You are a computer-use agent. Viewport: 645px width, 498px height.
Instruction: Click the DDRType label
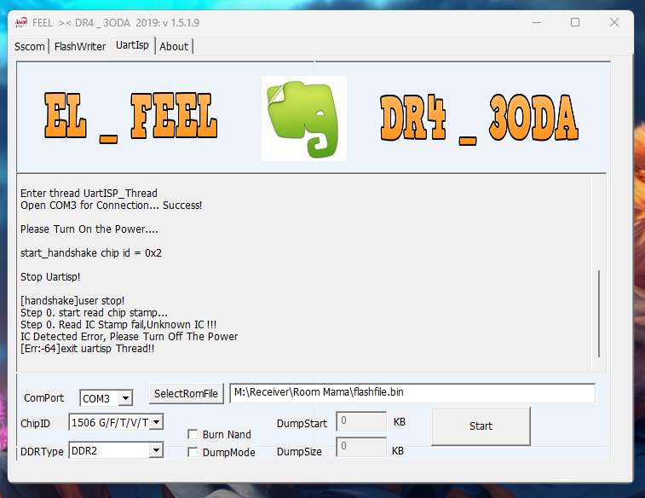pyautogui.click(x=42, y=451)
